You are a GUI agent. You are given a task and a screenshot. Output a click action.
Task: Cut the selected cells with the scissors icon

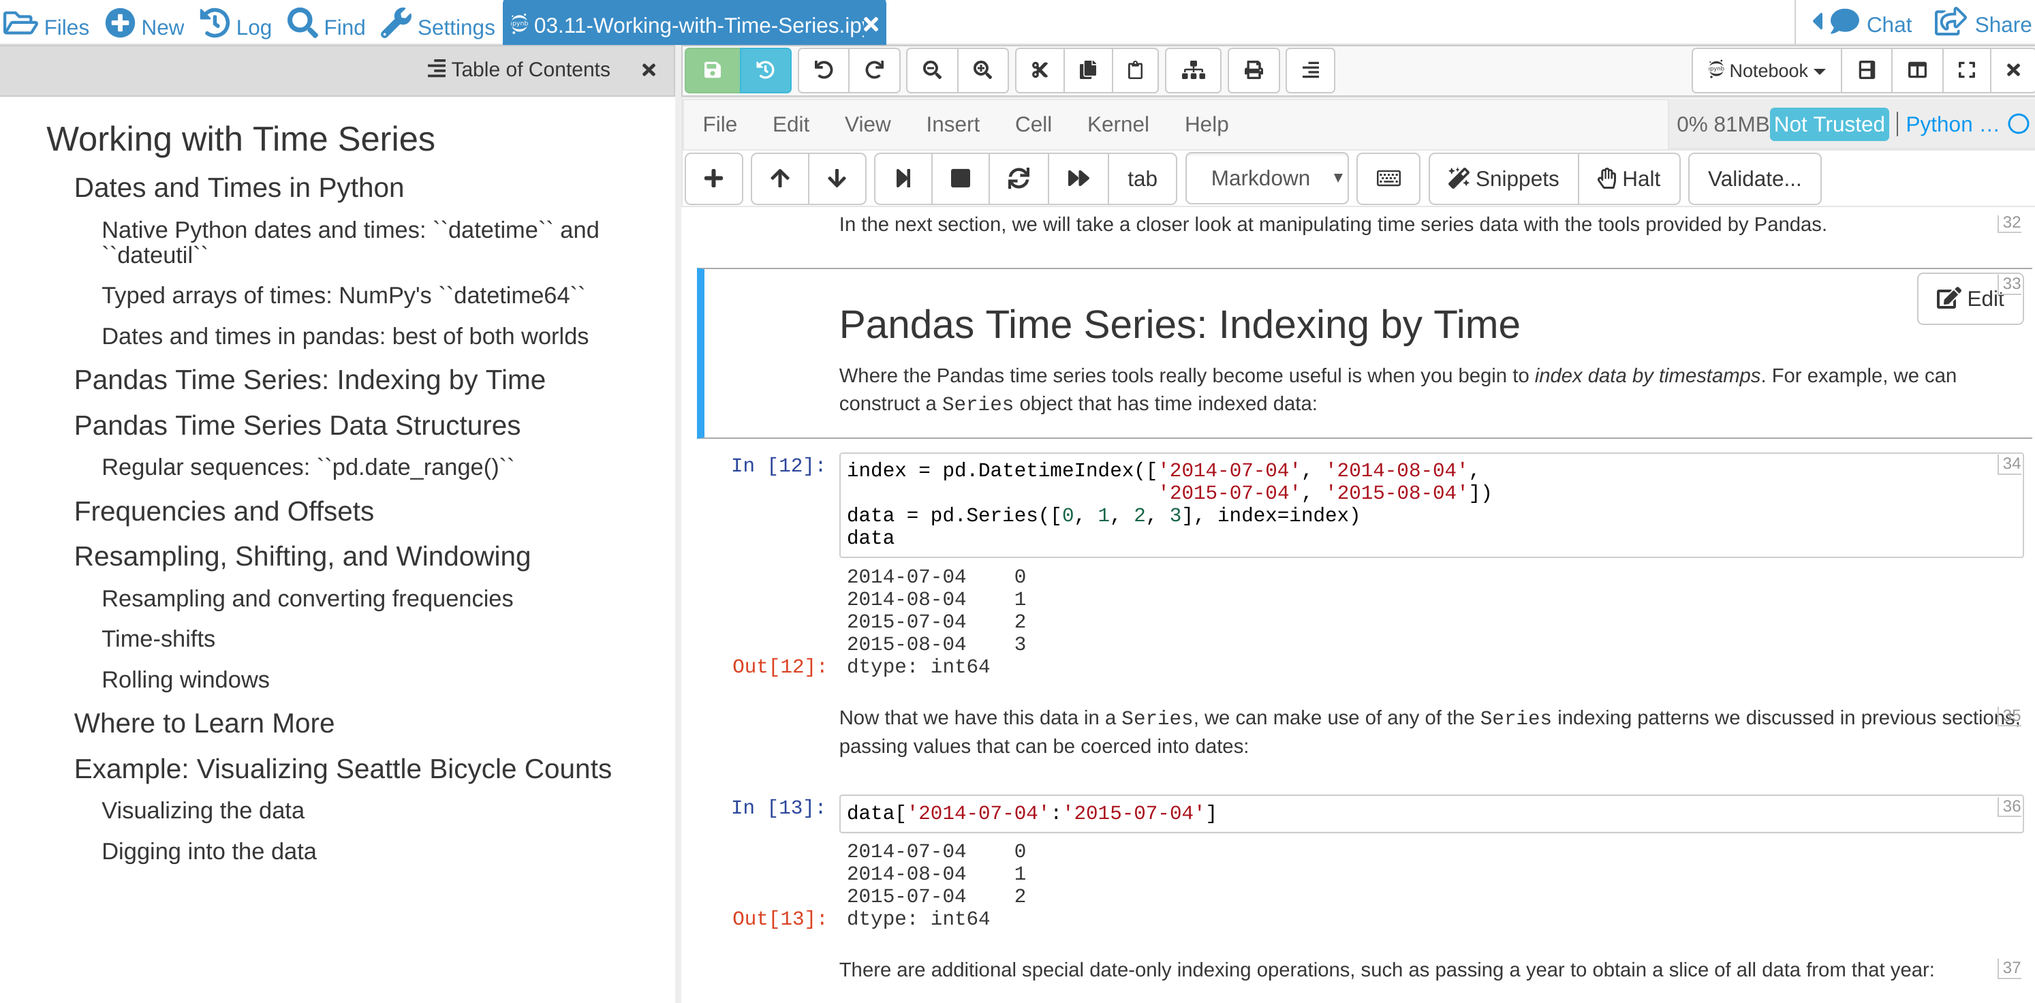[x=1038, y=70]
